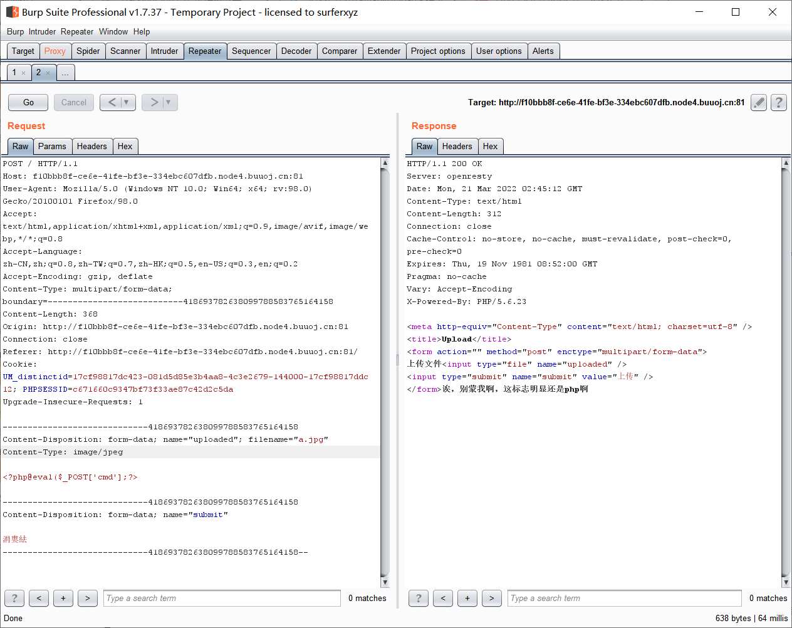
Task: Select Repeater request tab 1
Action: [x=14, y=73]
